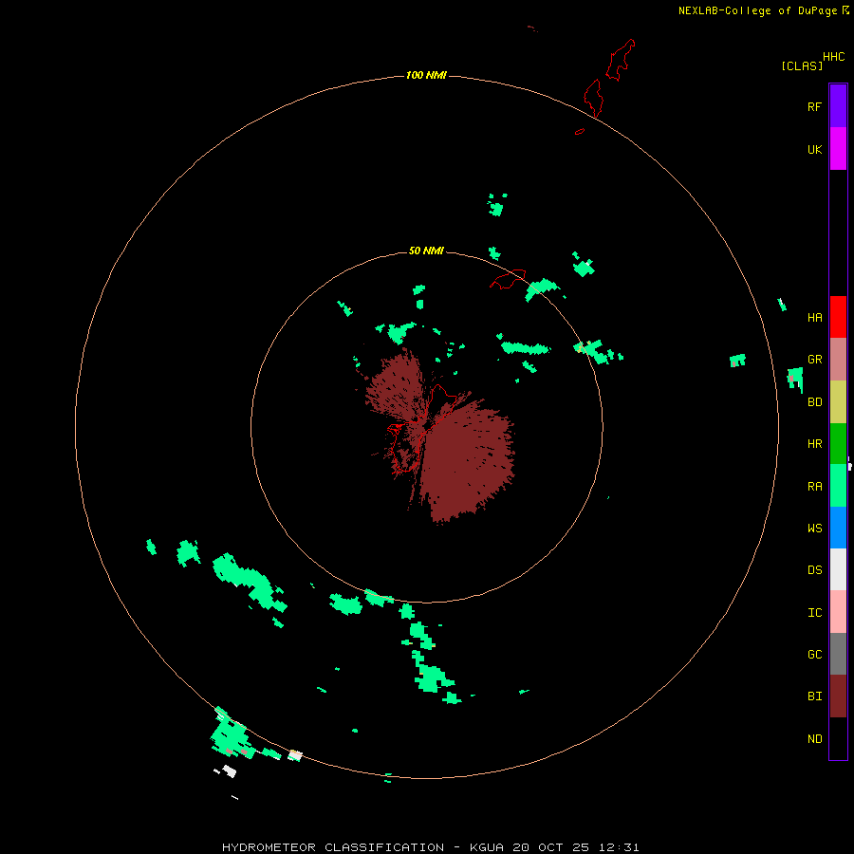The image size is (854, 854).
Task: Click the WS legend label
Action: [814, 528]
